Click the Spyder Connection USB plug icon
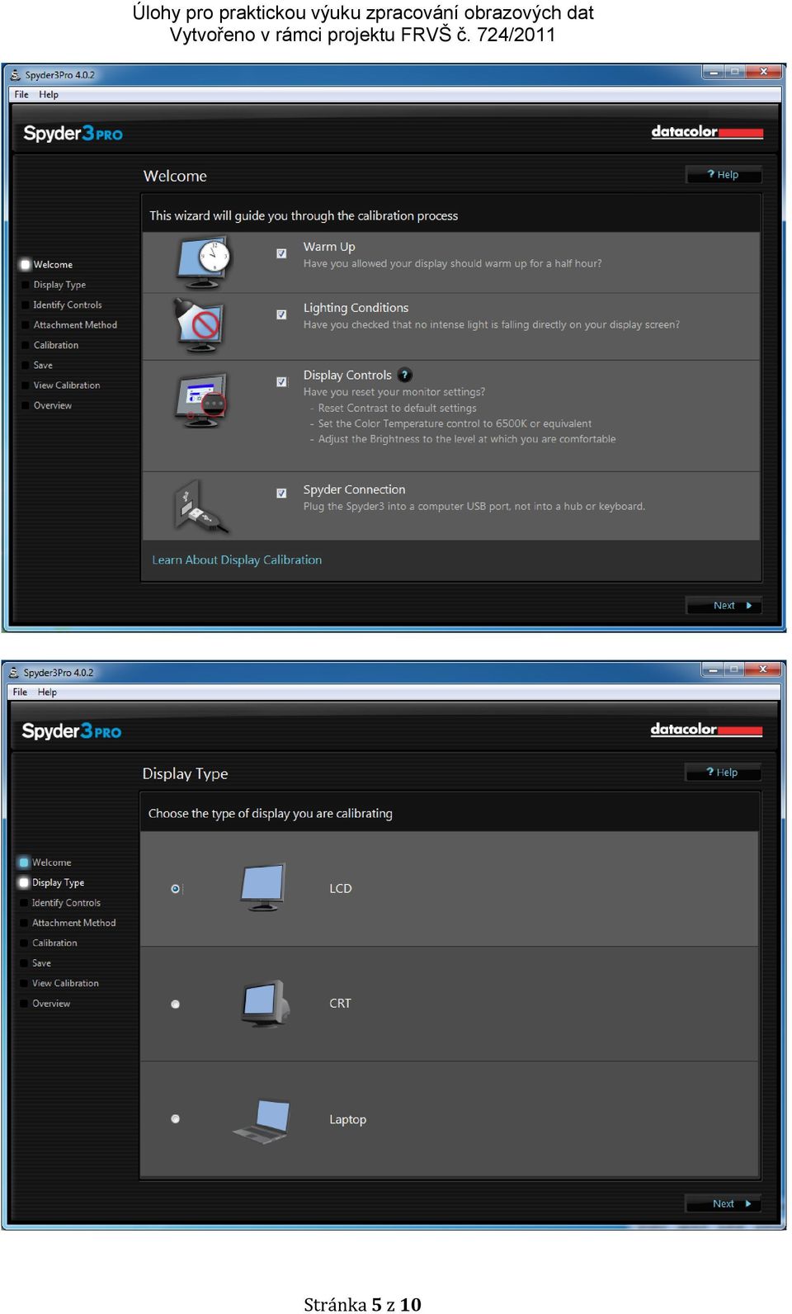Screen dimensions: 792x1314 pos(200,506)
